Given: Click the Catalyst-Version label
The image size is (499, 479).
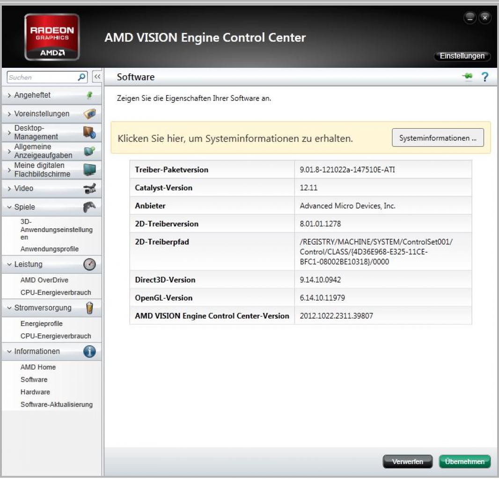Looking at the screenshot, I should pyautogui.click(x=163, y=188).
